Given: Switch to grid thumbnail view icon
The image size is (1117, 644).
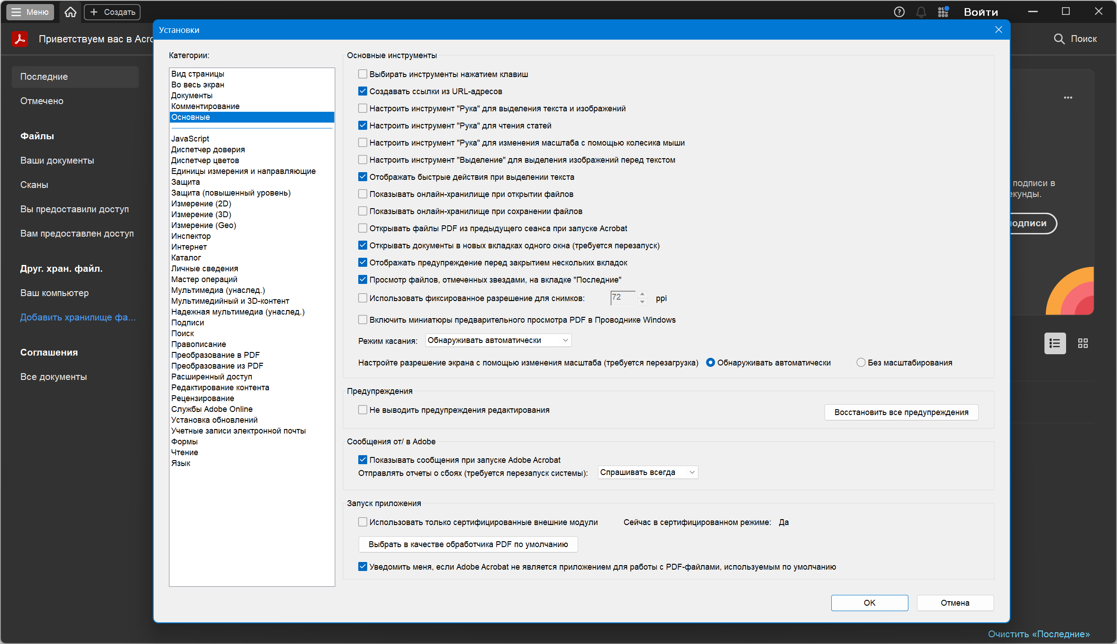Looking at the screenshot, I should [x=1083, y=343].
